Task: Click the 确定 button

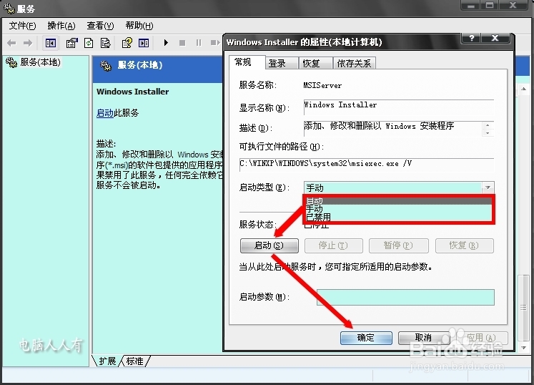Action: pyautogui.click(x=366, y=338)
